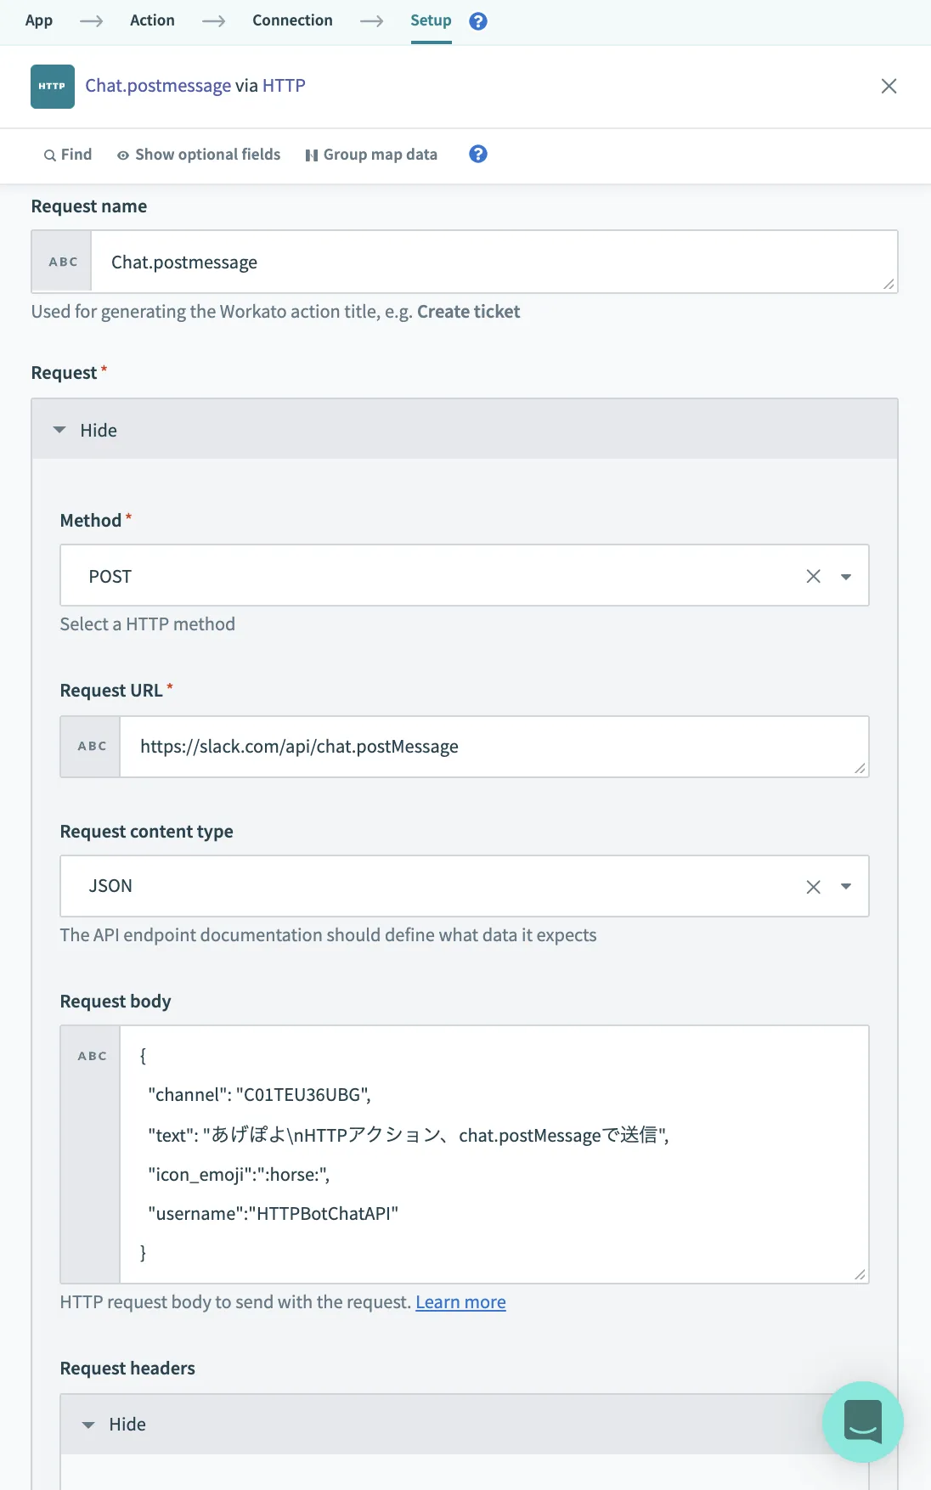The image size is (931, 1490).
Task: Click the teal HTTP app icon
Action: point(53,87)
